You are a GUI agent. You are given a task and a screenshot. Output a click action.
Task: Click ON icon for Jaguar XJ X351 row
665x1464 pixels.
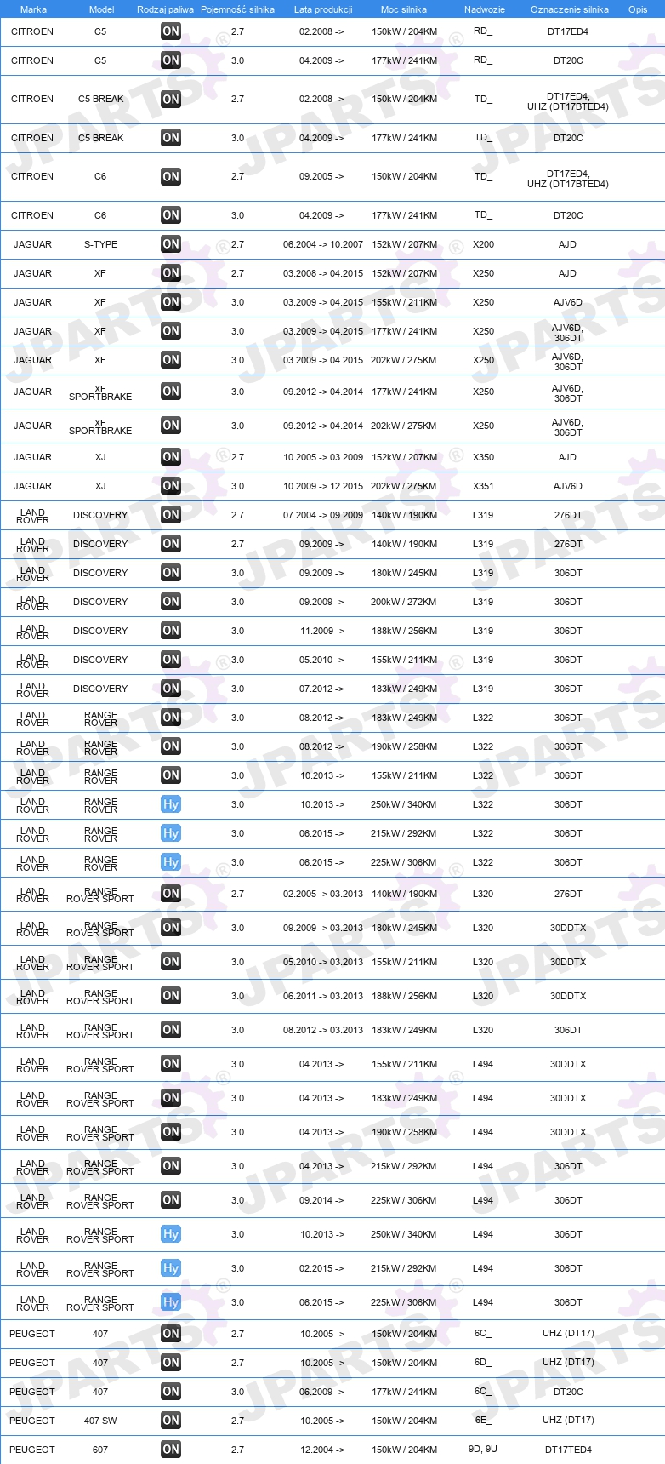[171, 486]
